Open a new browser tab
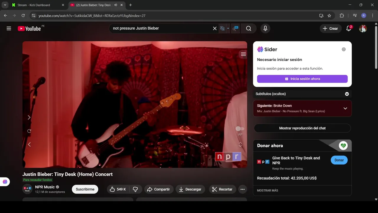The width and height of the screenshot is (378, 213). [x=131, y=5]
